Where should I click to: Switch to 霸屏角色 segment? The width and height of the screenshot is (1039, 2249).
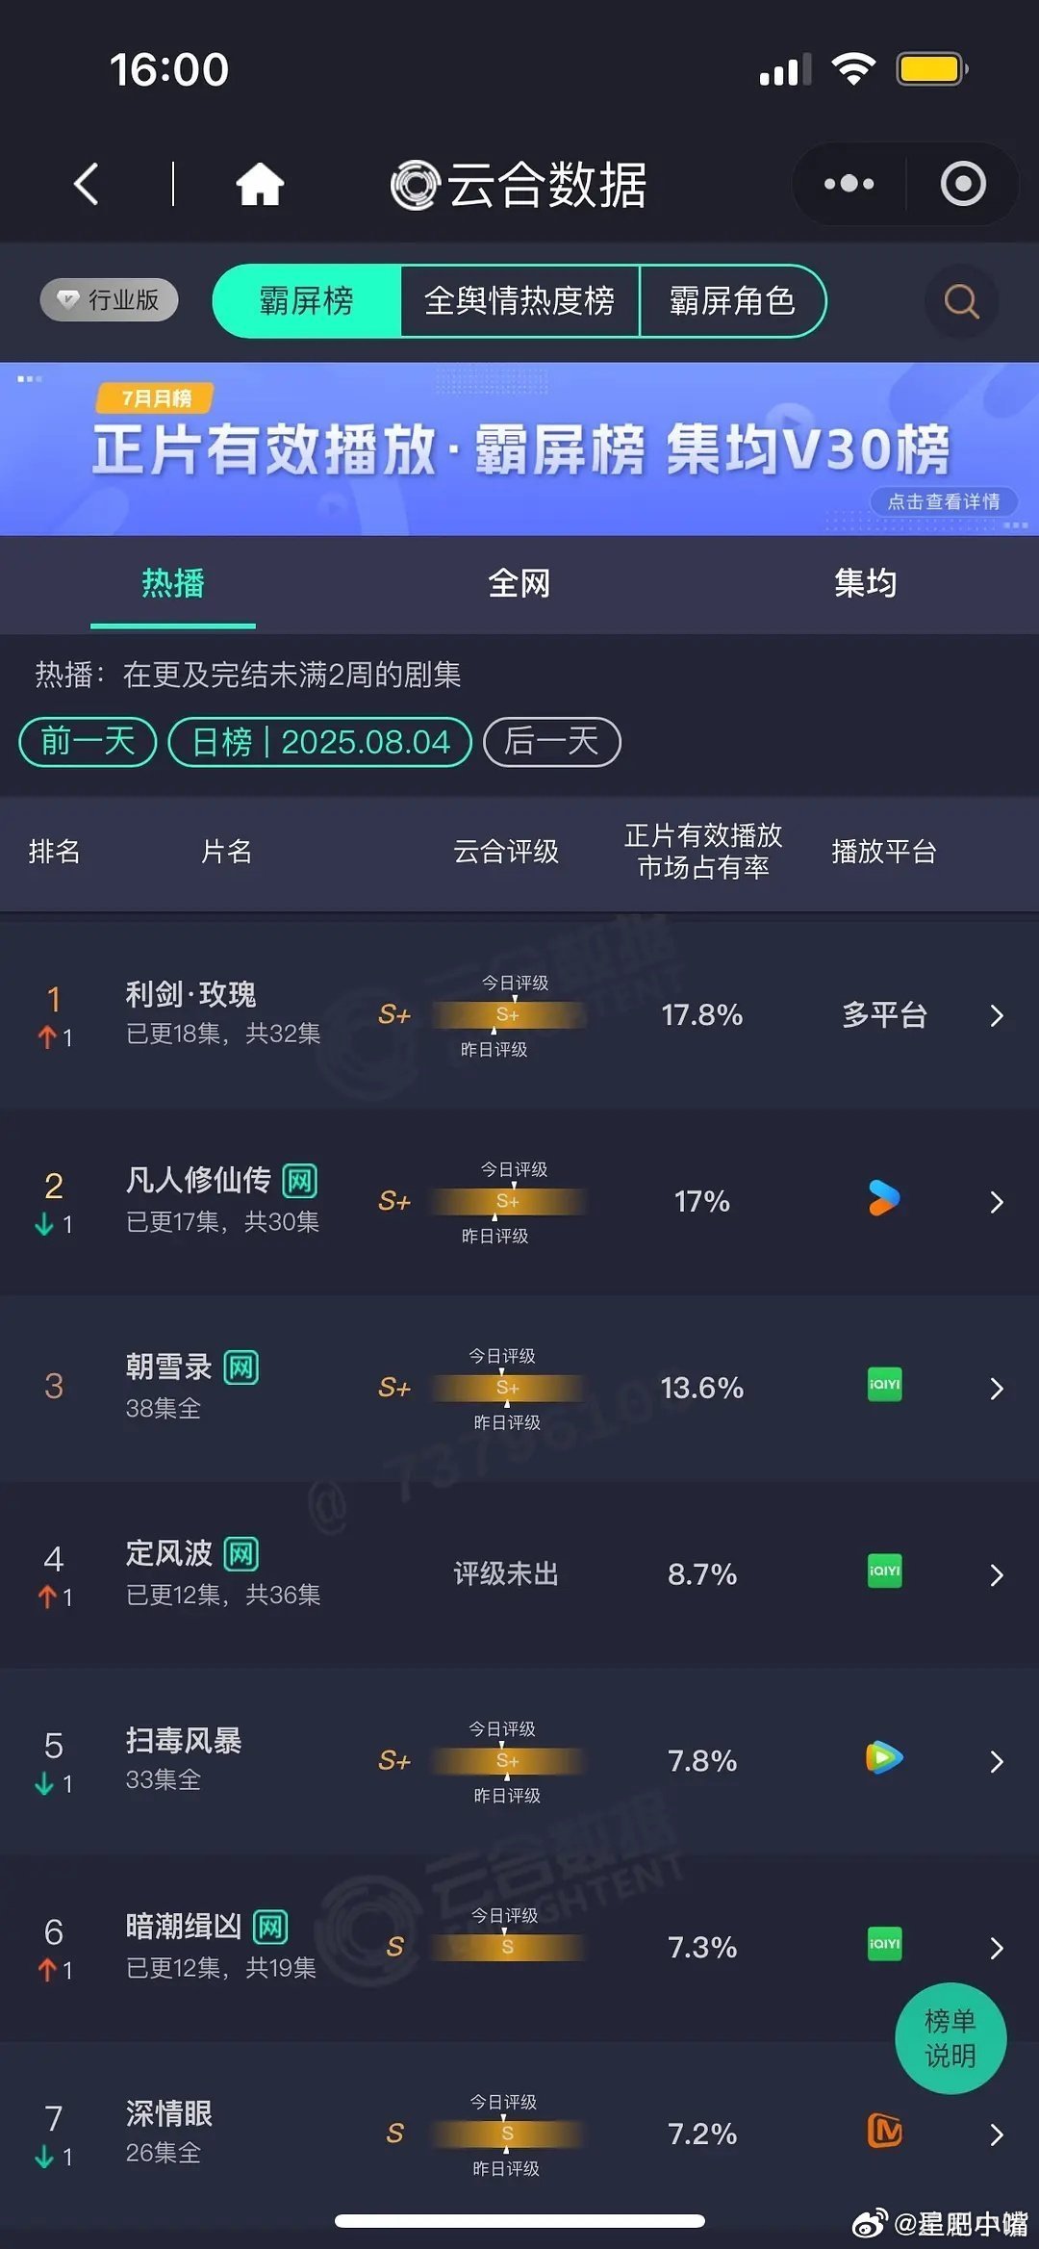(732, 301)
